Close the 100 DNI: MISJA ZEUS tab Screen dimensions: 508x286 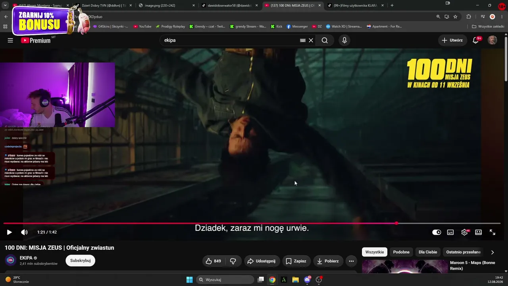319,6
